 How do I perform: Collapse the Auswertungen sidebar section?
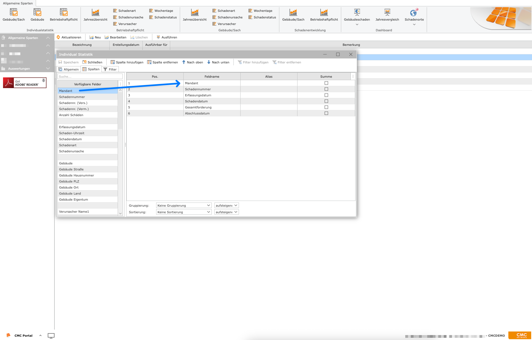[48, 69]
